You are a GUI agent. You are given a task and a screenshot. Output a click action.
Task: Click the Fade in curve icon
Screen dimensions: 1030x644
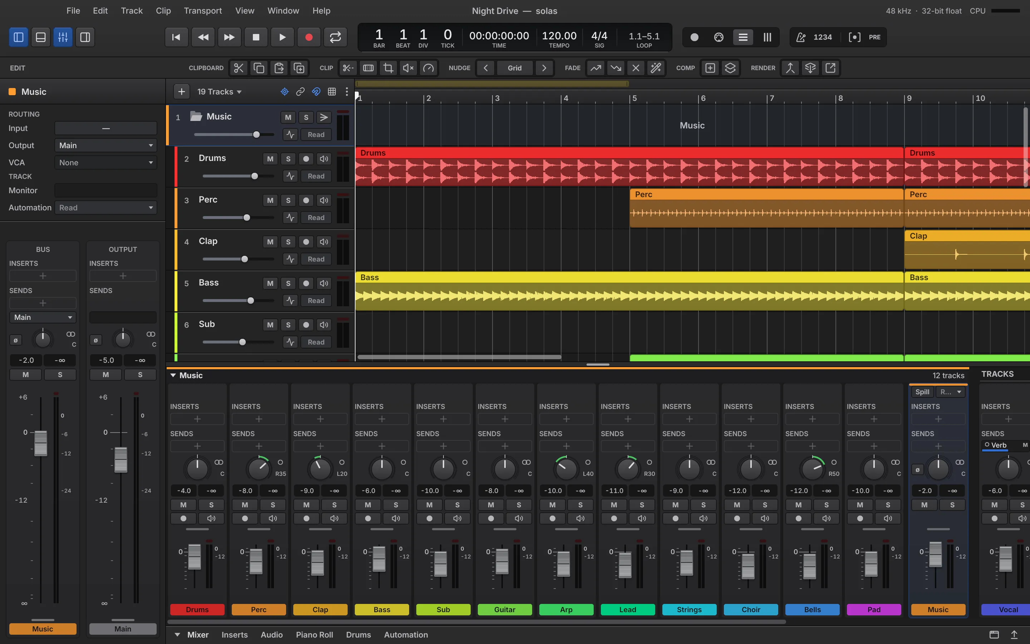point(596,68)
